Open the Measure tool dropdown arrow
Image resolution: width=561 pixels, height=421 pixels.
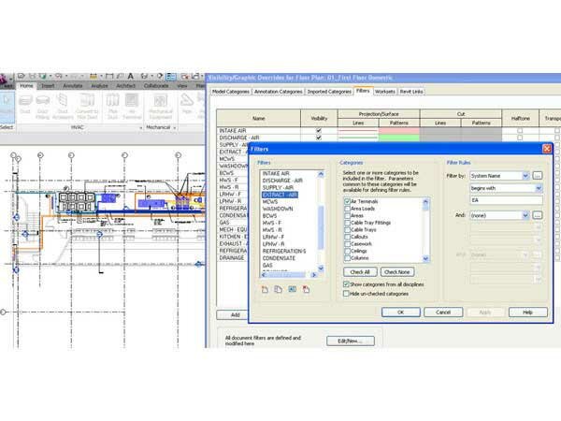click(x=101, y=77)
